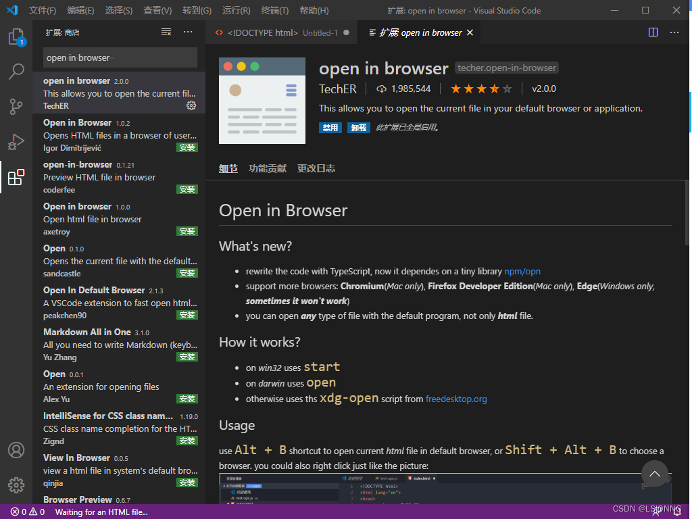Open the Accounts icon in activity bar

16,450
